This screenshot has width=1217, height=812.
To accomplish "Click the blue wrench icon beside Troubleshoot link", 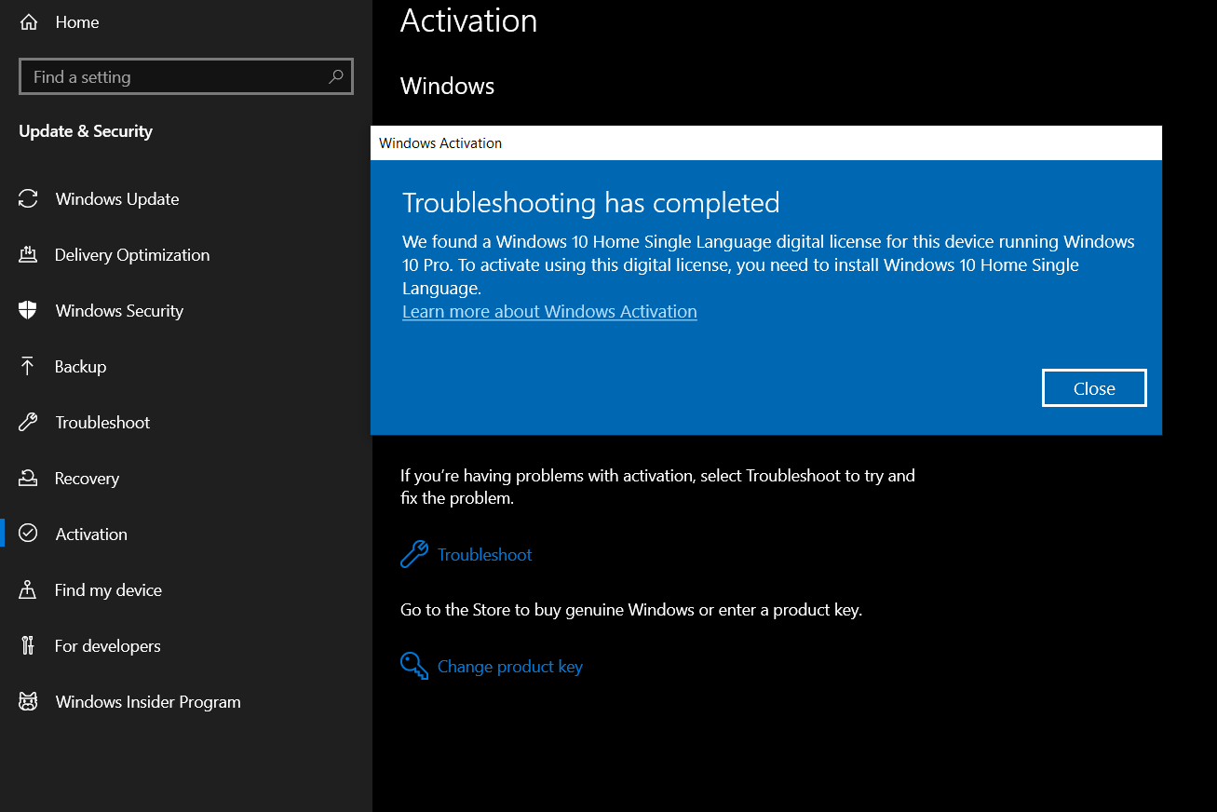I will [x=414, y=554].
